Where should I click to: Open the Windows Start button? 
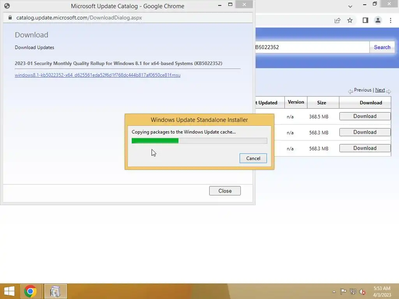pos(9,291)
